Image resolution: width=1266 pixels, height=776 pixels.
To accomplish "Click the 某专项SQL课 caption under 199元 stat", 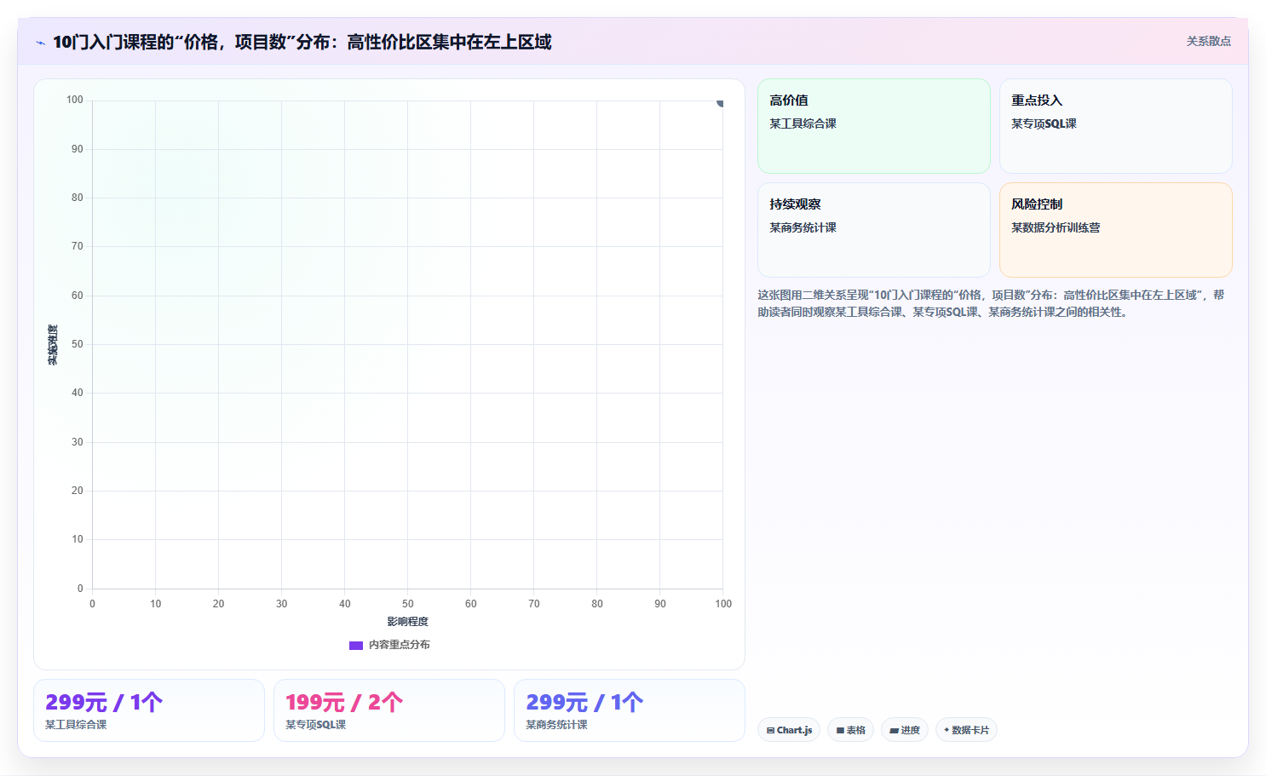I will click(315, 725).
